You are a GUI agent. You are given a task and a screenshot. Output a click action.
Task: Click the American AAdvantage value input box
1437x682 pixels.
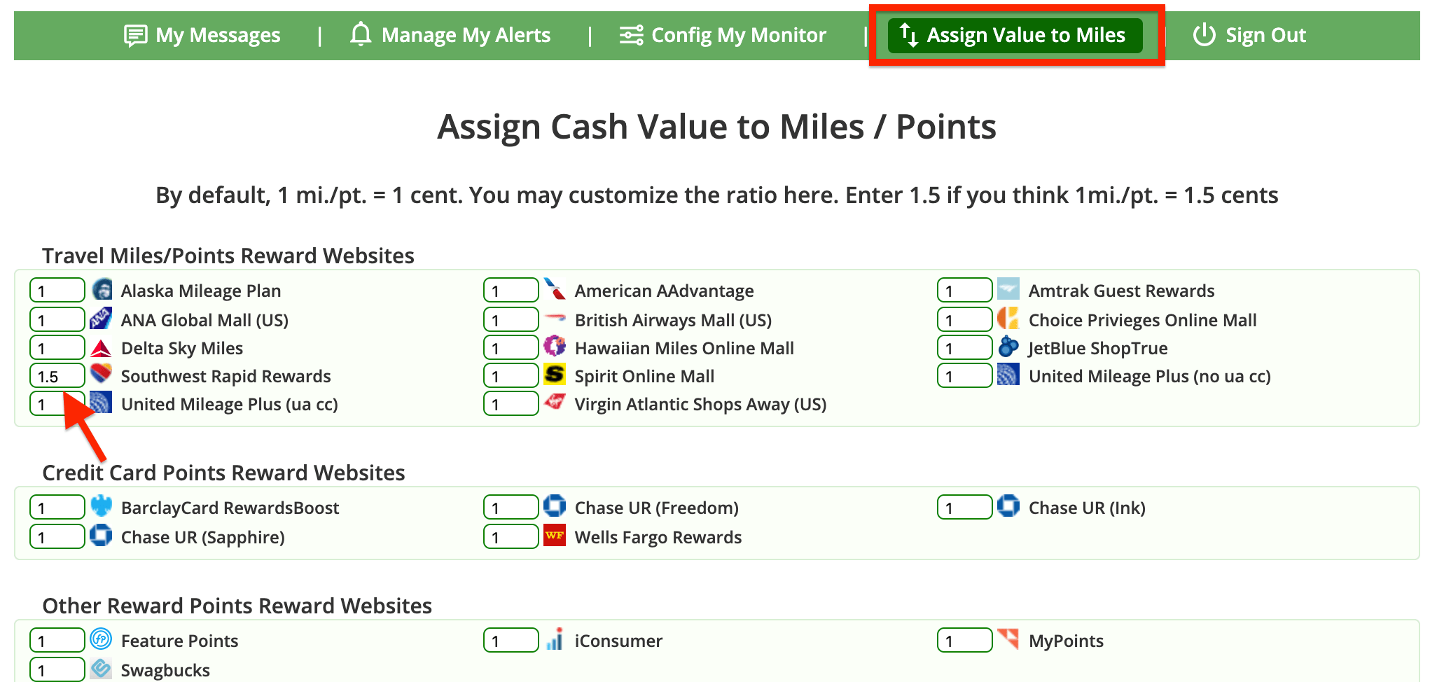(511, 290)
